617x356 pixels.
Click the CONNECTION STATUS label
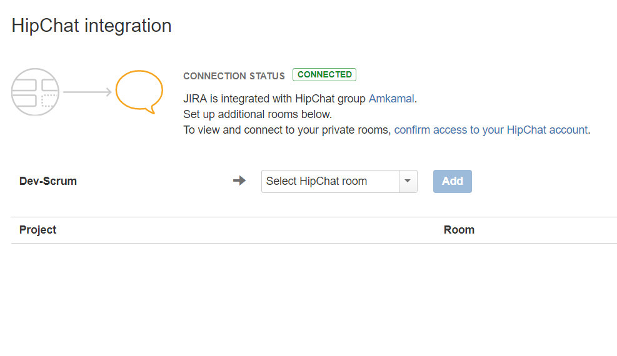point(234,76)
